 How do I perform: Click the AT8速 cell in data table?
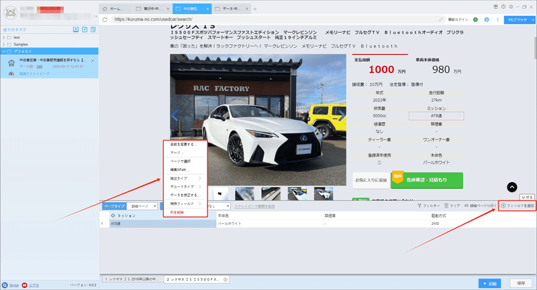point(162,224)
